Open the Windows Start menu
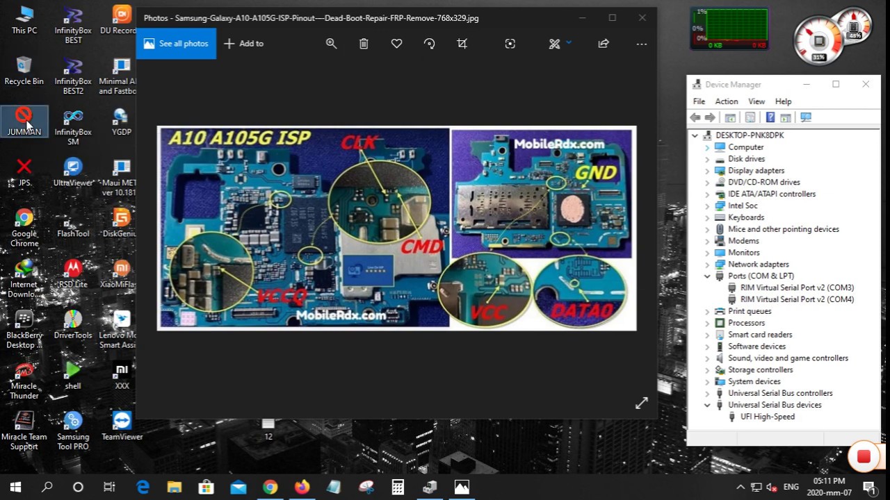 tap(15, 487)
